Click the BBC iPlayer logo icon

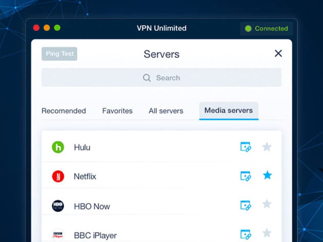[x=58, y=235]
